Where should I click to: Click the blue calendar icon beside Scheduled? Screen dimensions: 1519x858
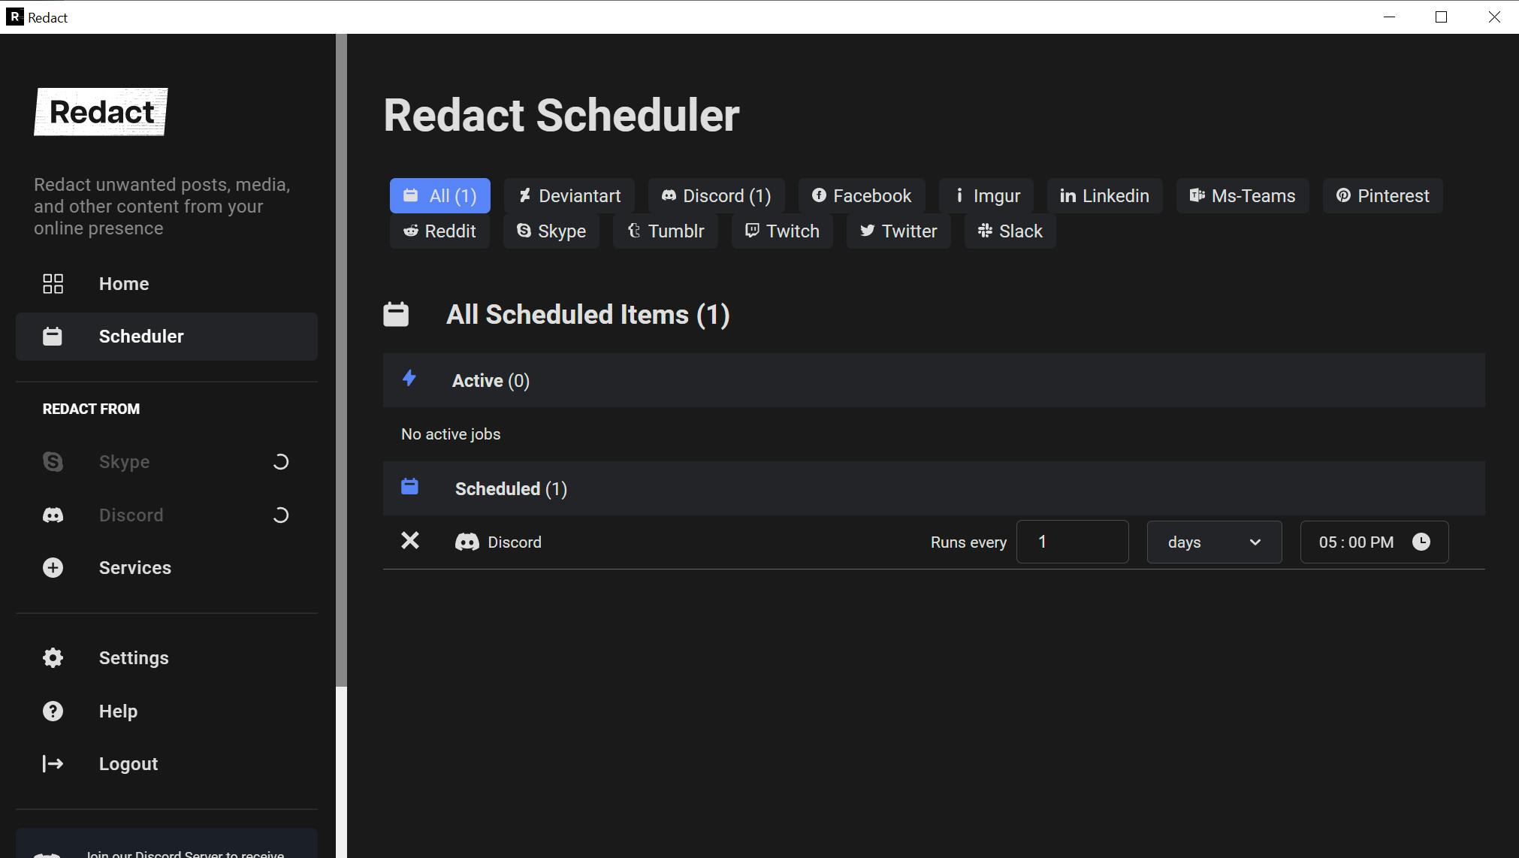[409, 486]
